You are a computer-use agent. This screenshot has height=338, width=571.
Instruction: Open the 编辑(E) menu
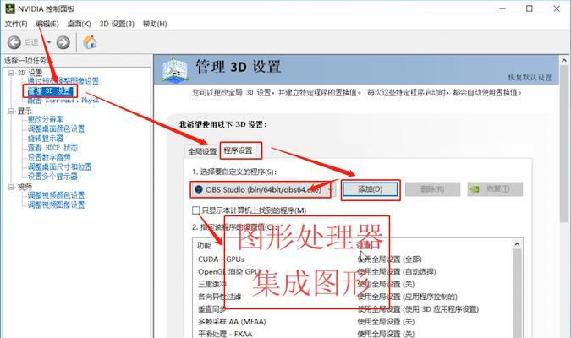pos(47,24)
